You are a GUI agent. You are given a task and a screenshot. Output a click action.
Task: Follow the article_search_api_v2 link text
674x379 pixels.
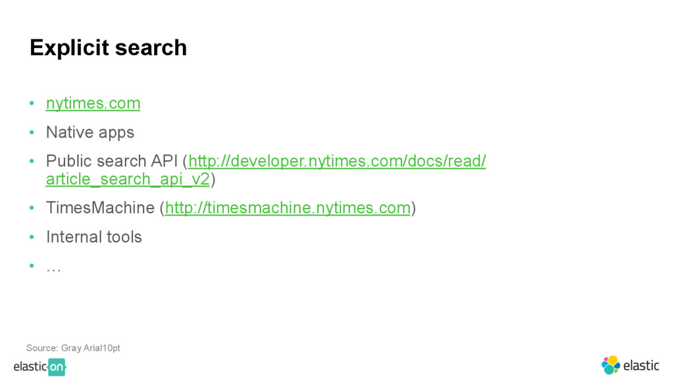[x=128, y=179]
